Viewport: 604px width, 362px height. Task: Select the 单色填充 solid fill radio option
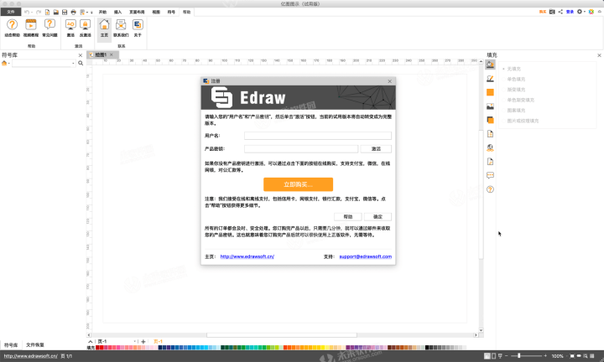(514, 80)
